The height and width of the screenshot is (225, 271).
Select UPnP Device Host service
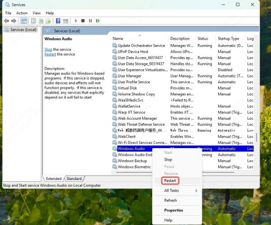[x=183, y=52]
